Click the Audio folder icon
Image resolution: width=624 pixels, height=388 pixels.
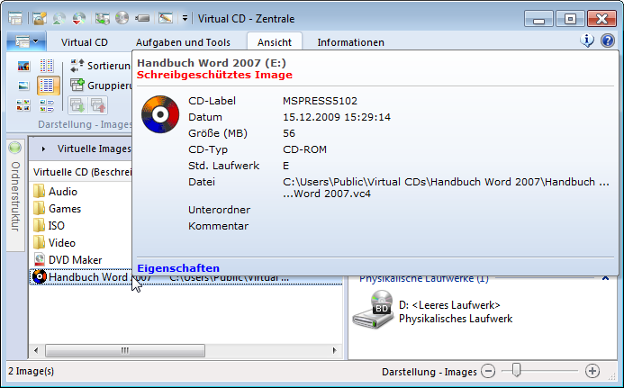[39, 191]
